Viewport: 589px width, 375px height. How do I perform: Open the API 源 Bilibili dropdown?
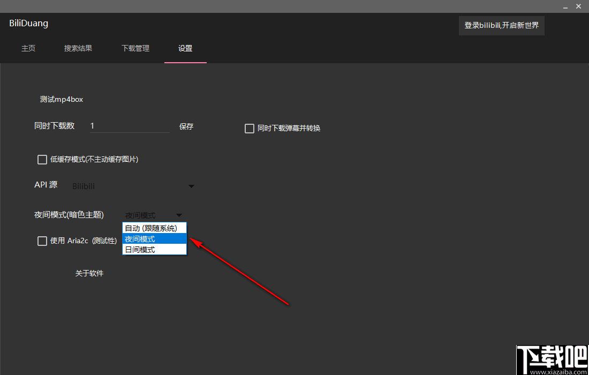click(133, 186)
